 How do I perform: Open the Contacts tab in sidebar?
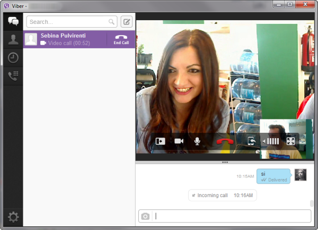[13, 39]
